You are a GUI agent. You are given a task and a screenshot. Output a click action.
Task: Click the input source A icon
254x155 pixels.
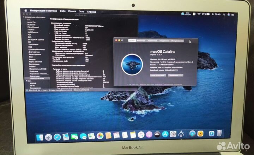coord(194,14)
